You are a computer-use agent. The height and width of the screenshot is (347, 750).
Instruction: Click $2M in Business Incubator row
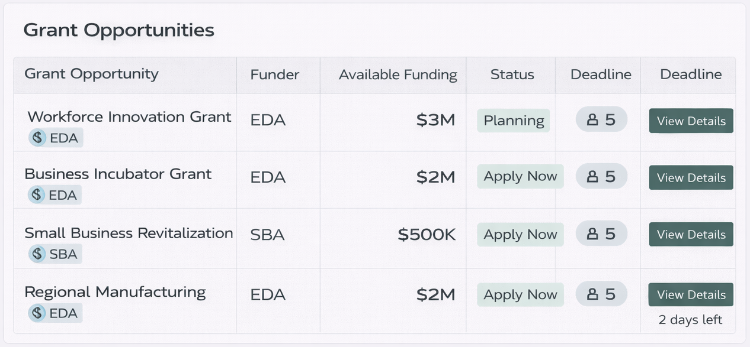(x=435, y=177)
